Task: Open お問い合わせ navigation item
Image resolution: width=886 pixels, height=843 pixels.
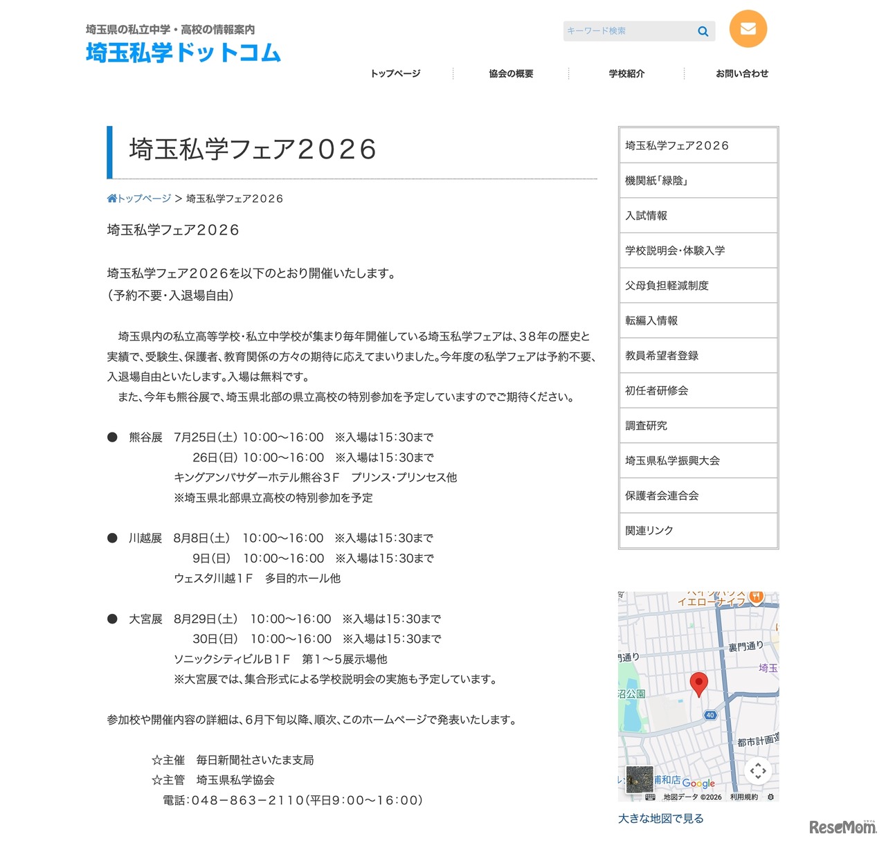Action: tap(742, 73)
